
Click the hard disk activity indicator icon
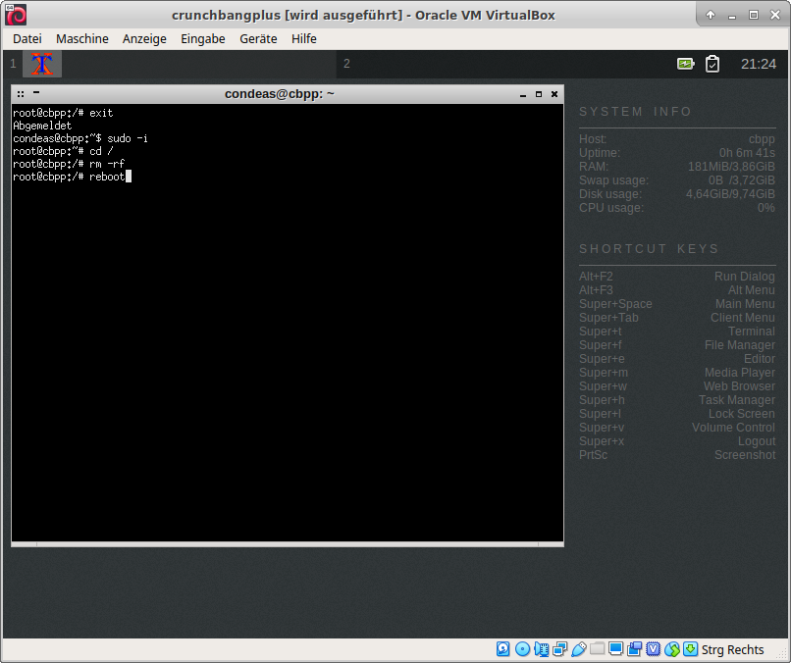point(503,649)
